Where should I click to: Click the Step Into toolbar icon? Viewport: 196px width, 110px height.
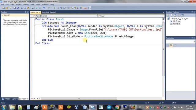(61, 8)
